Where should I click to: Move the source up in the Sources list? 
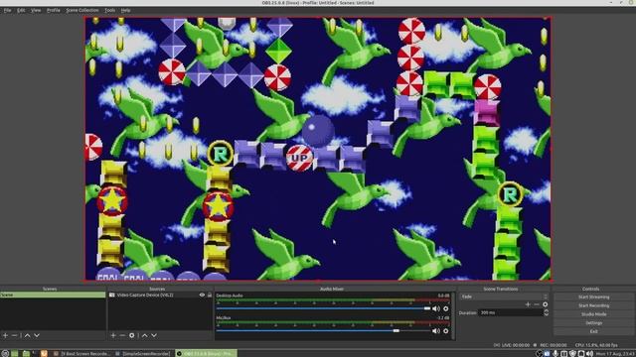pyautogui.click(x=144, y=335)
